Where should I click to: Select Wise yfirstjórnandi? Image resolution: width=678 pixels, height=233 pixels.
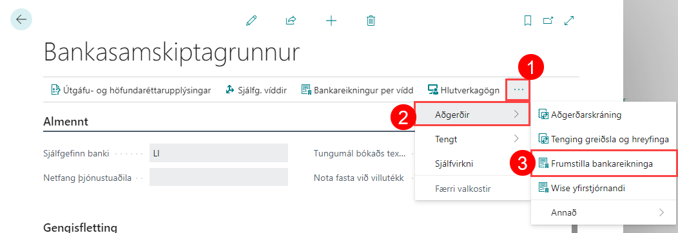coord(603,188)
